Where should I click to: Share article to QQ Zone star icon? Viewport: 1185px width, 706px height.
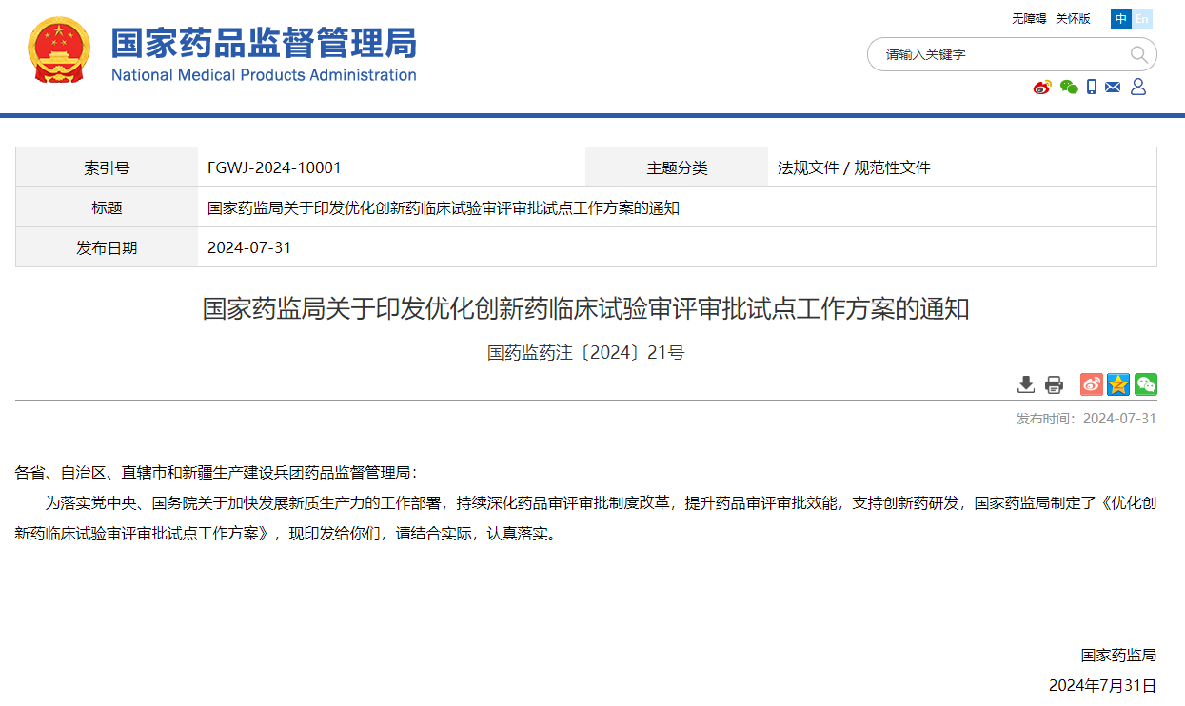tap(1118, 384)
